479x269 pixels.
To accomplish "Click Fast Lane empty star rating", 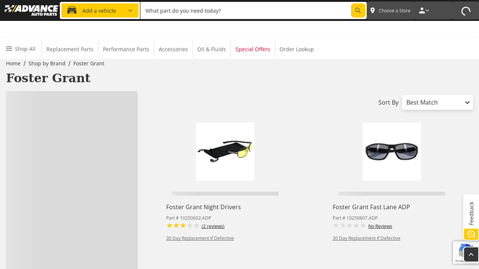I will pyautogui.click(x=349, y=226).
